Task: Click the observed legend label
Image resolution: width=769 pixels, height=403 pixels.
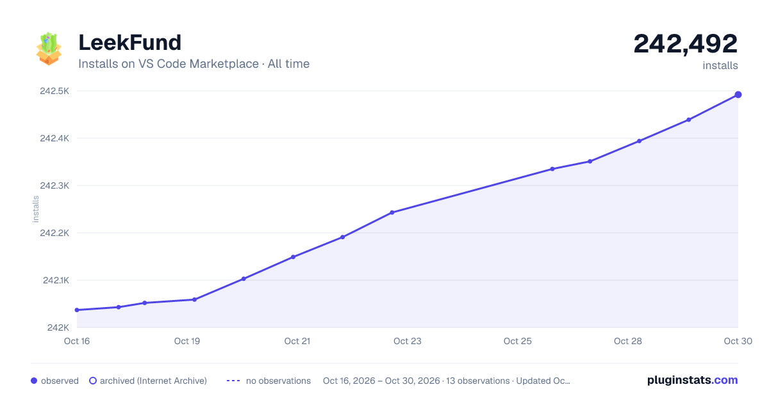Action: point(60,381)
